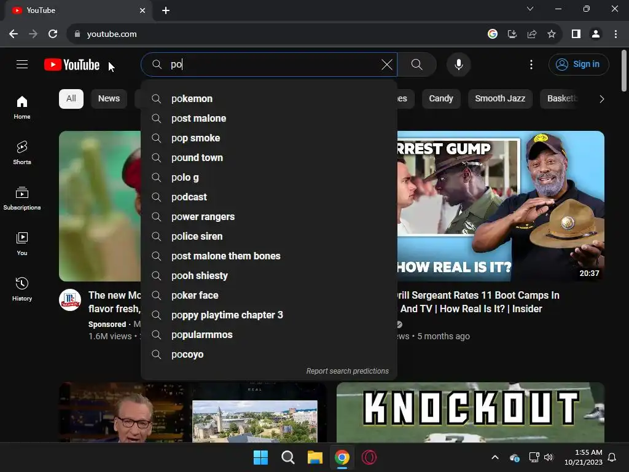The height and width of the screenshot is (472, 629).
Task: Open the Bill Maher video thumbnail
Action: (192, 412)
